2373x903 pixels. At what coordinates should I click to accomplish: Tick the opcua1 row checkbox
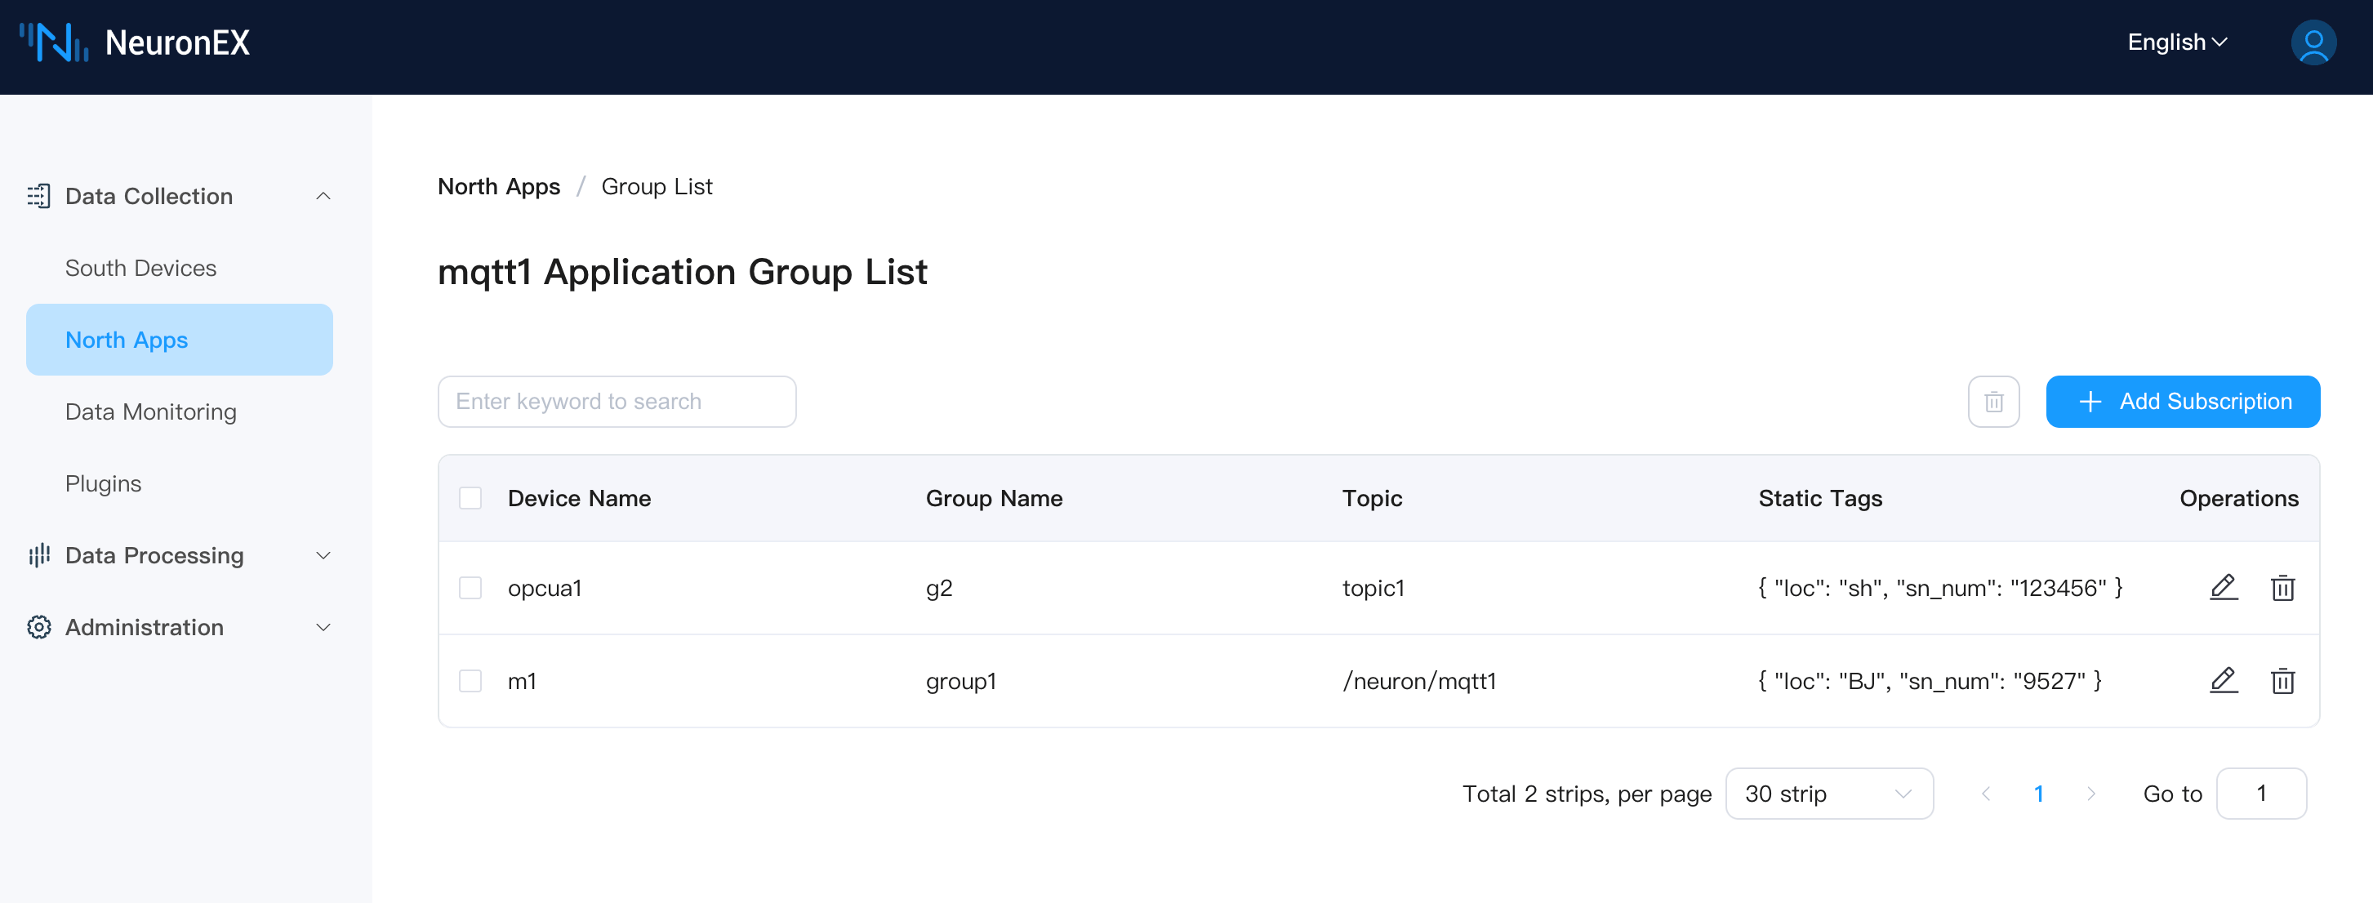(470, 587)
